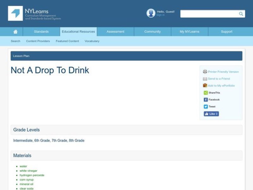Click the guest avatar icon
The width and height of the screenshot is (253, 190).
tap(150, 13)
